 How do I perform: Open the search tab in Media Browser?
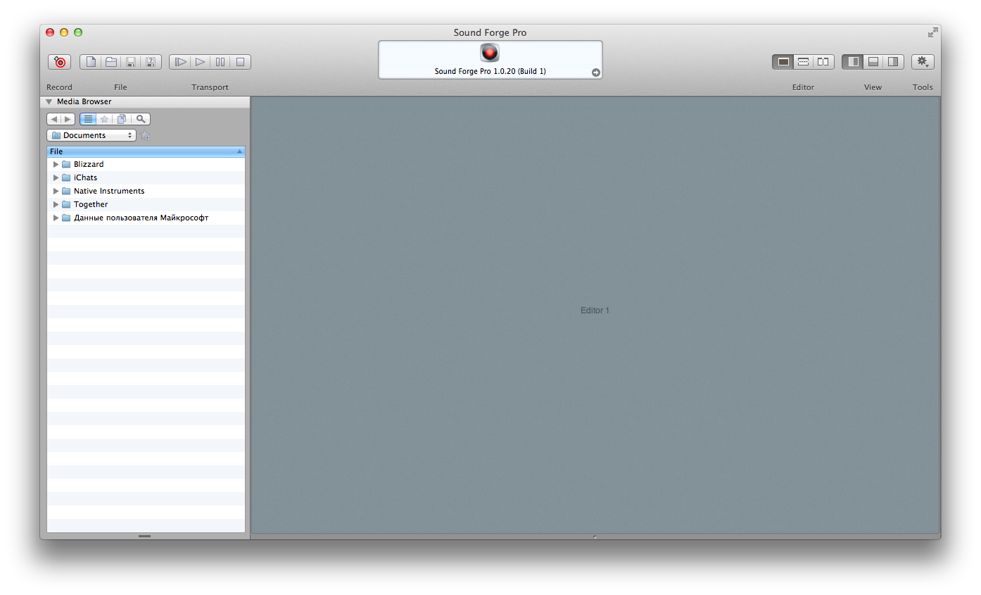(x=141, y=119)
